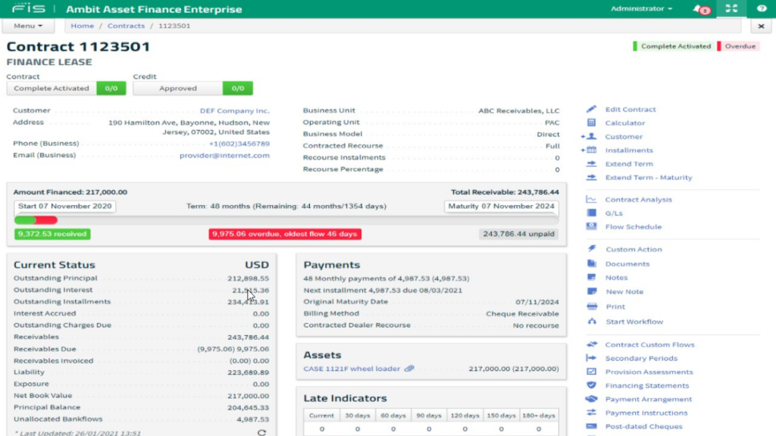Click the 180+ days late indicator header

[x=539, y=416]
